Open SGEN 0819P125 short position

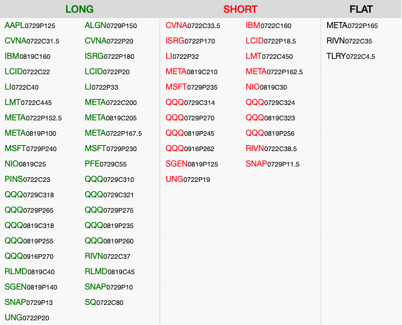coord(192,164)
